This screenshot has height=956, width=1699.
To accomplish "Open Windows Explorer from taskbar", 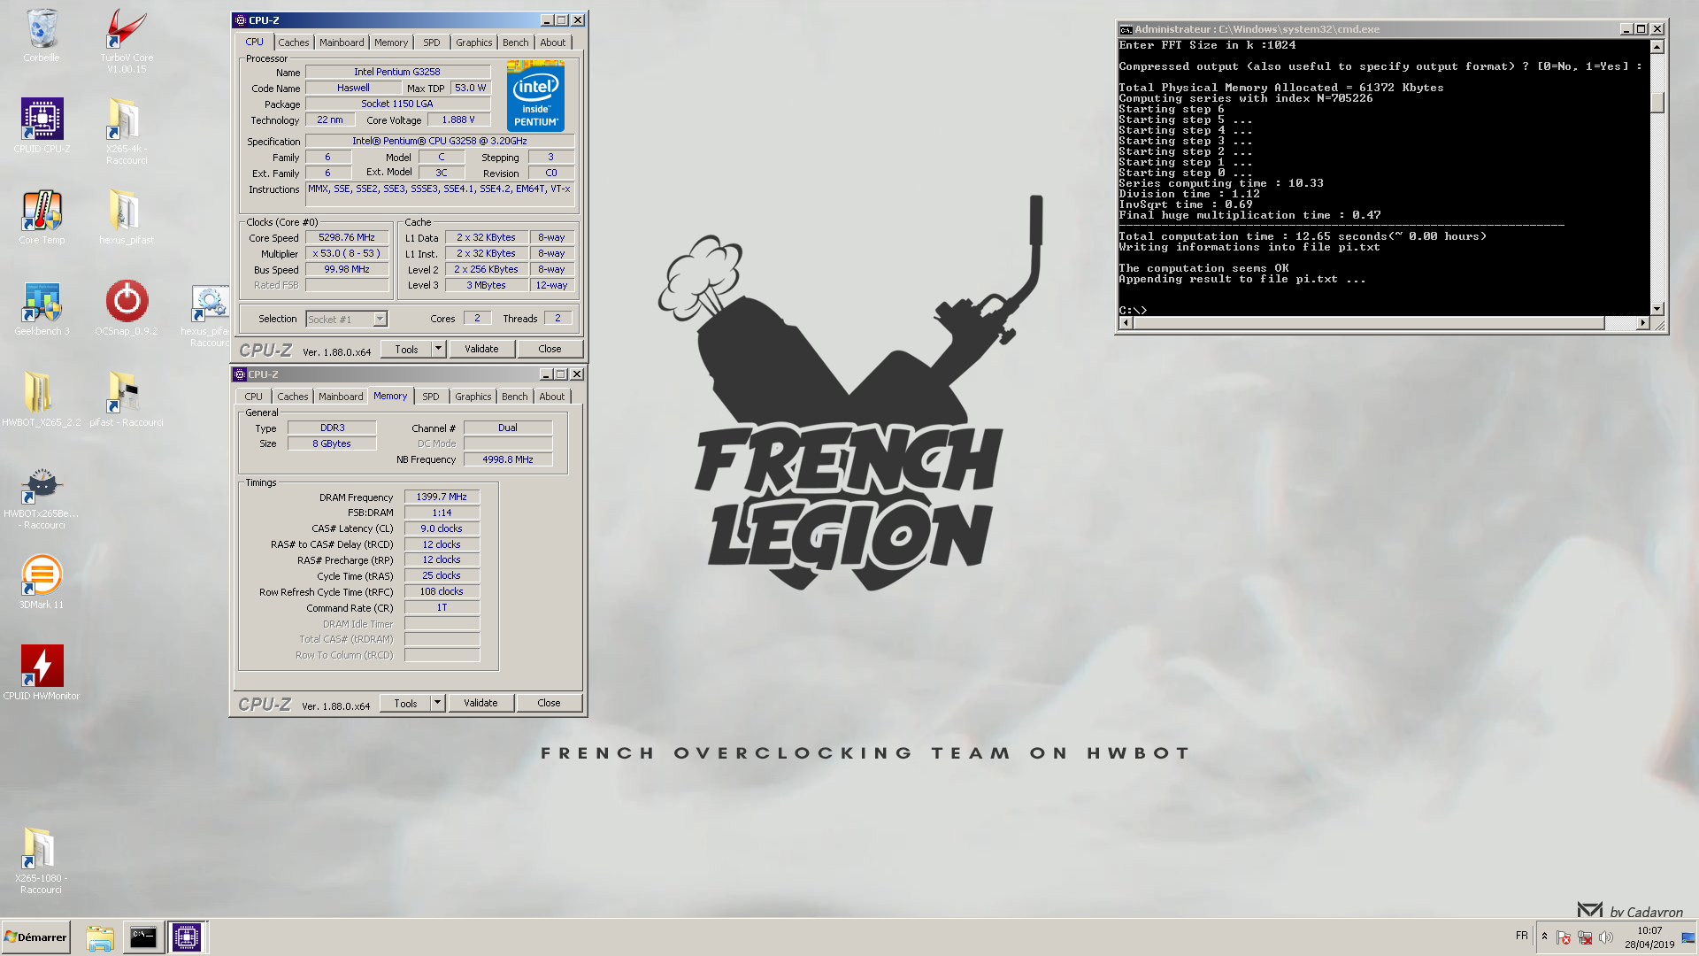I will (100, 937).
